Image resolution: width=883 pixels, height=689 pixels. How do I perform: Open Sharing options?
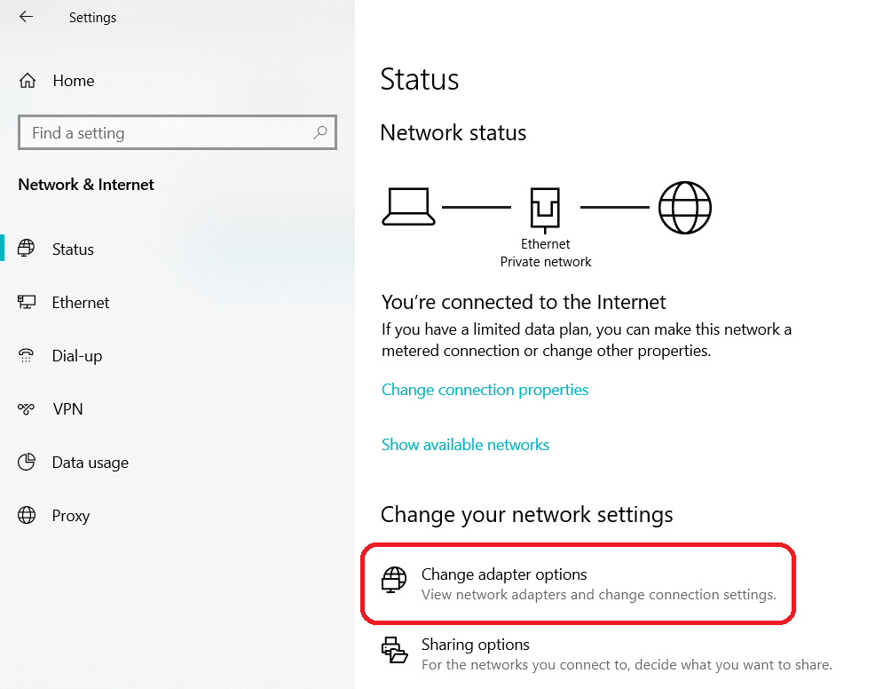(476, 645)
